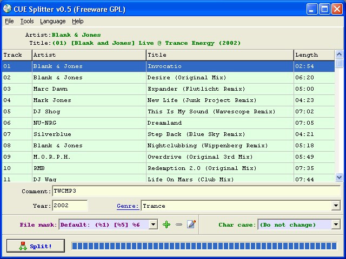Add a new file mask with green plus

click(x=167, y=224)
